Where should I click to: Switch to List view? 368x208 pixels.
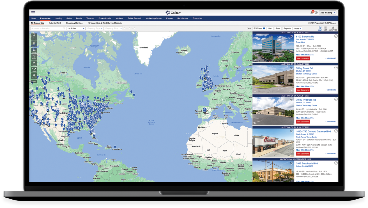click(325, 29)
